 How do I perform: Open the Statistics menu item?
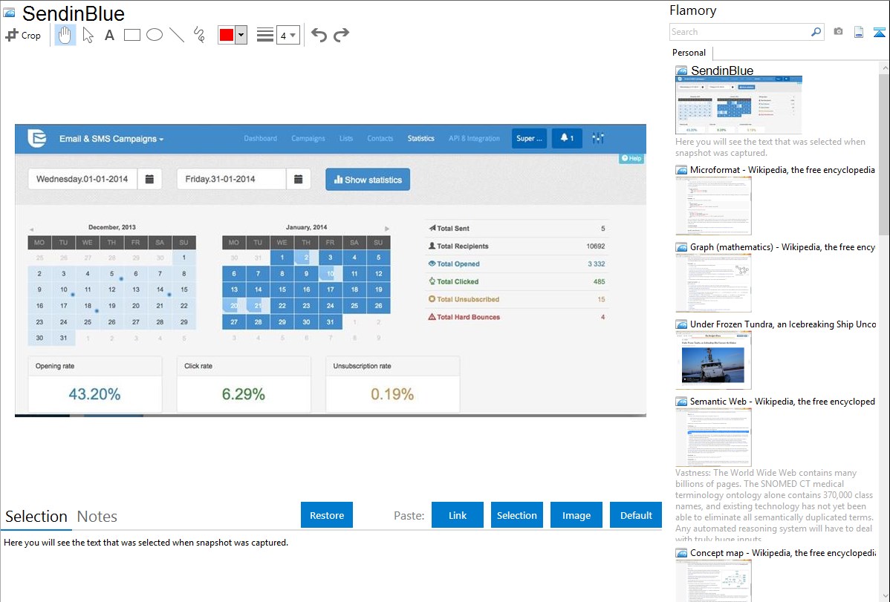[420, 139]
